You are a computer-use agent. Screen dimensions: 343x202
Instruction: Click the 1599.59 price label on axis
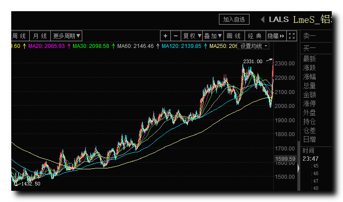coord(285,159)
